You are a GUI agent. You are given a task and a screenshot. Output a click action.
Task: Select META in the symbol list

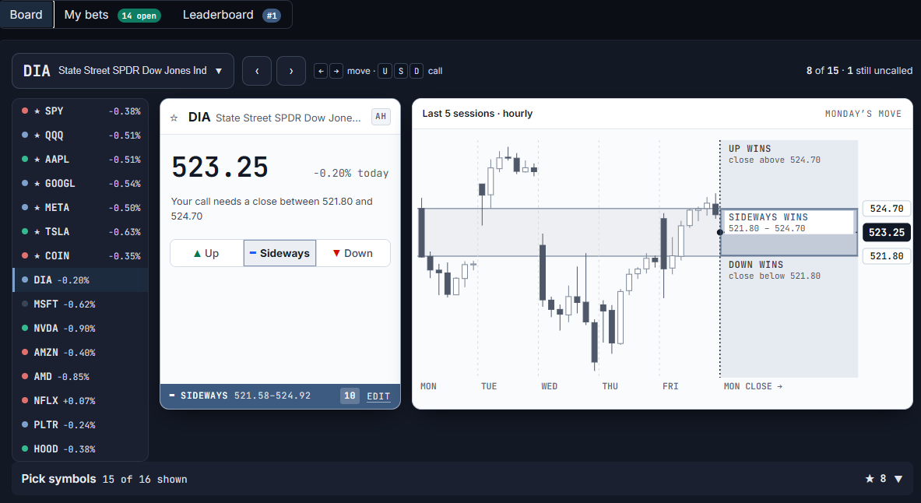80,207
